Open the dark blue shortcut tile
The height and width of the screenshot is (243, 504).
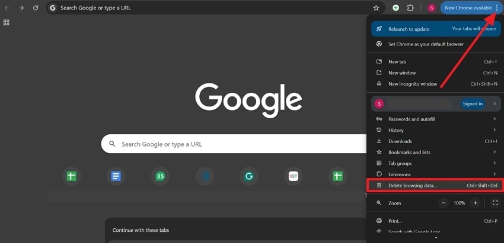205,176
